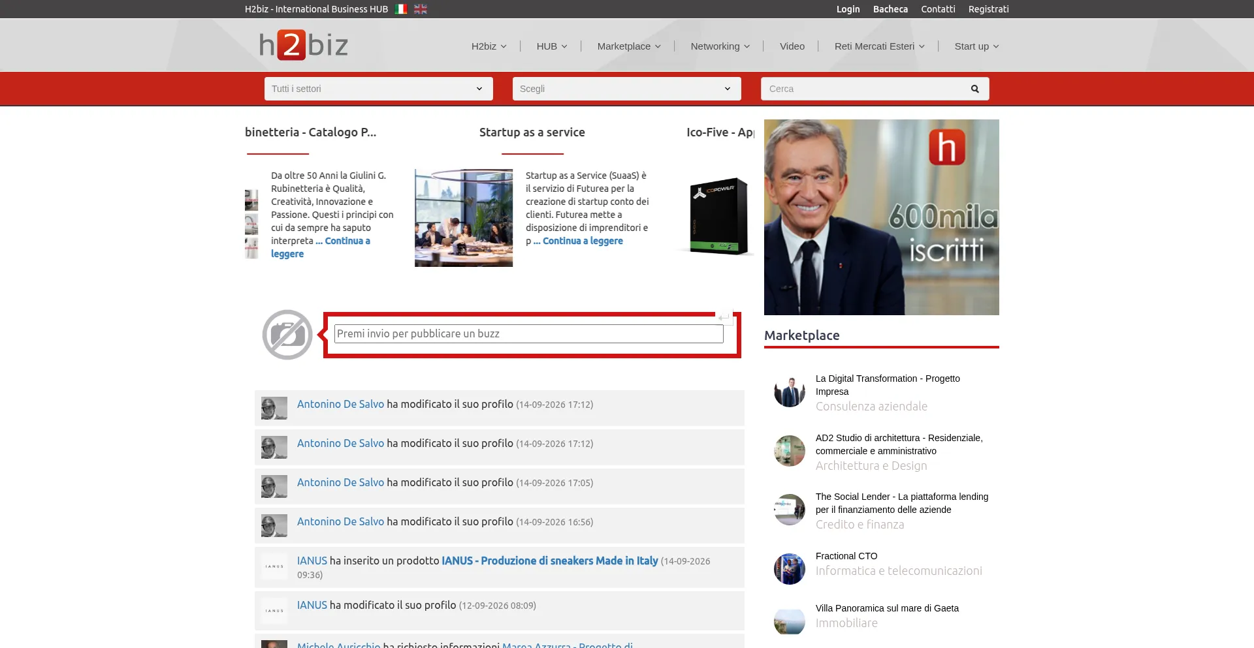Image resolution: width=1254 pixels, height=648 pixels.
Task: Open Startup as a service heading
Action: pos(532,132)
